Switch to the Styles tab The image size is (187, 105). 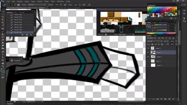[155, 22]
